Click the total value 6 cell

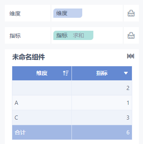point(102,133)
